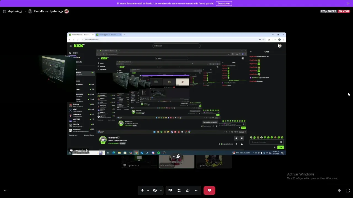Click Inicio in Kick sidebar
Screen dimensions: 353x198
(73, 53)
